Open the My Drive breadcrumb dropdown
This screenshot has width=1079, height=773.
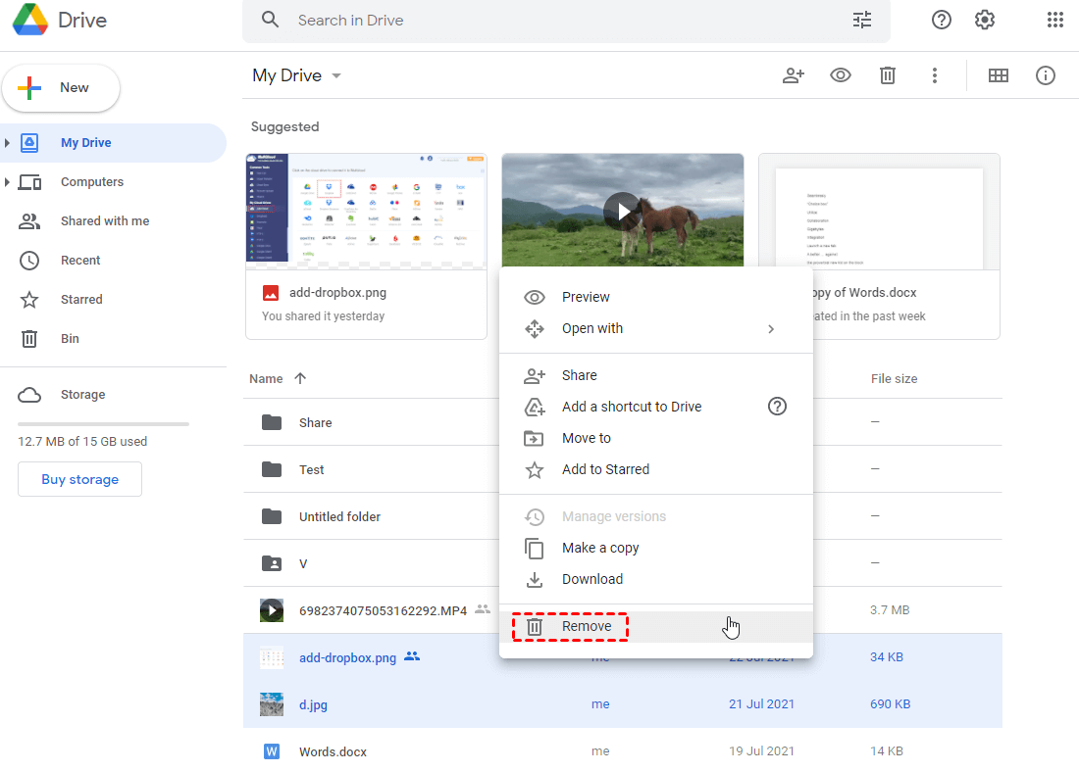coord(334,75)
